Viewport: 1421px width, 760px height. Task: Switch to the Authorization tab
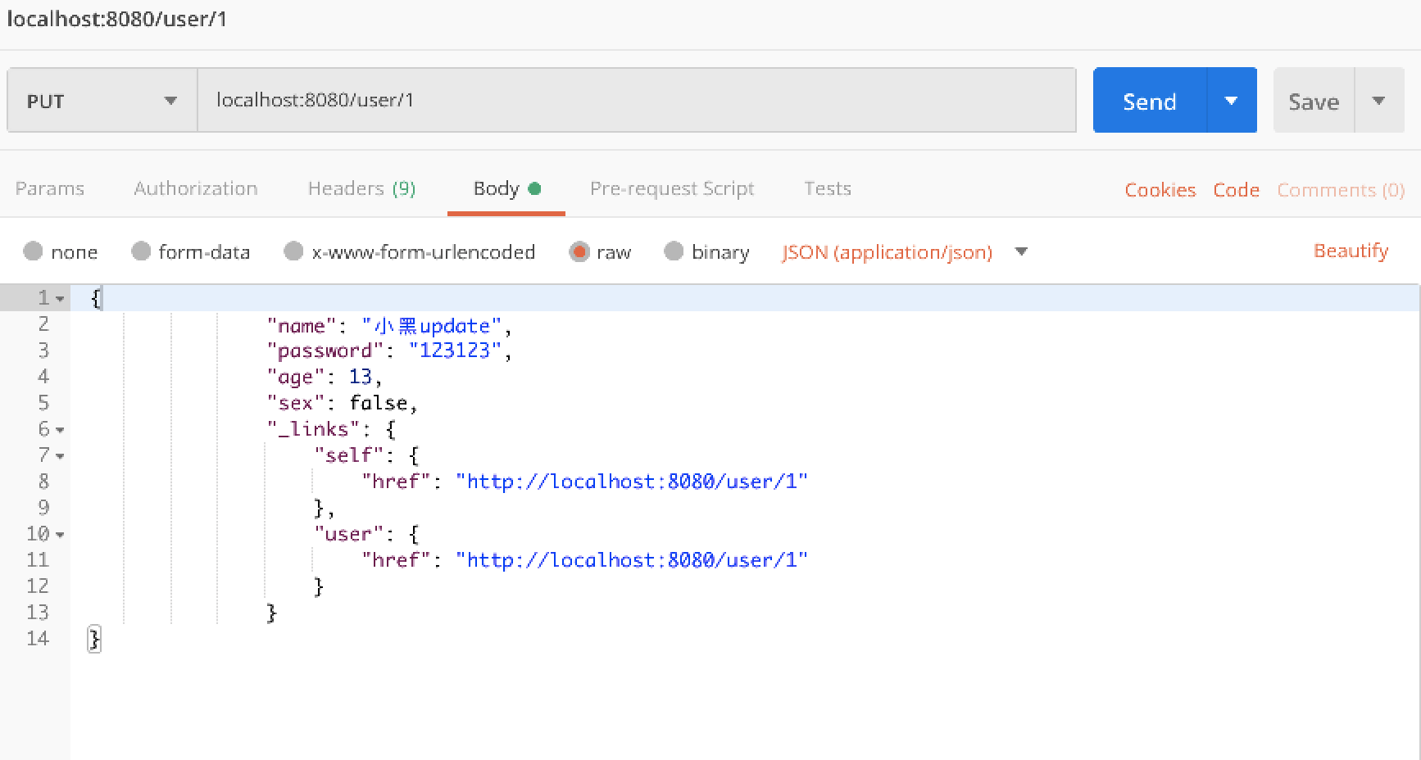point(196,188)
